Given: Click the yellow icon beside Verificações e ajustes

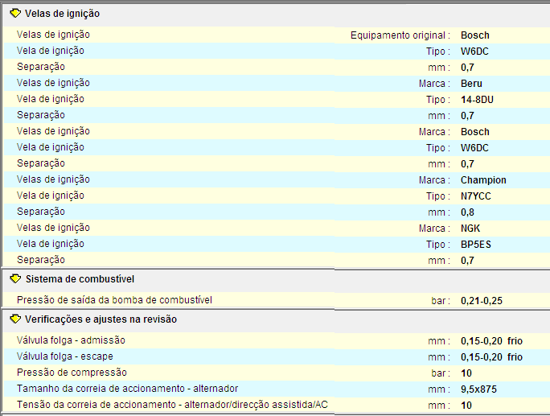Looking at the screenshot, I should pyautogui.click(x=15, y=319).
